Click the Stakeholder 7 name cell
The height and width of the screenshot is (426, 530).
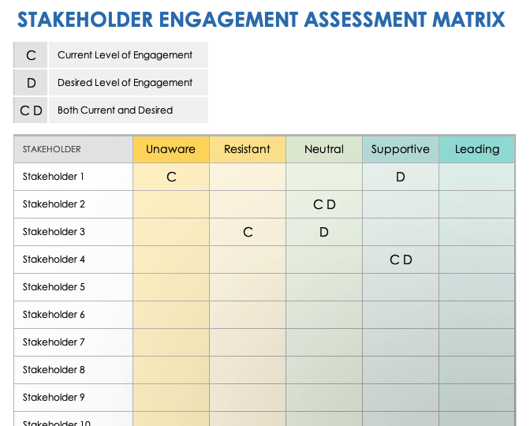pos(73,342)
